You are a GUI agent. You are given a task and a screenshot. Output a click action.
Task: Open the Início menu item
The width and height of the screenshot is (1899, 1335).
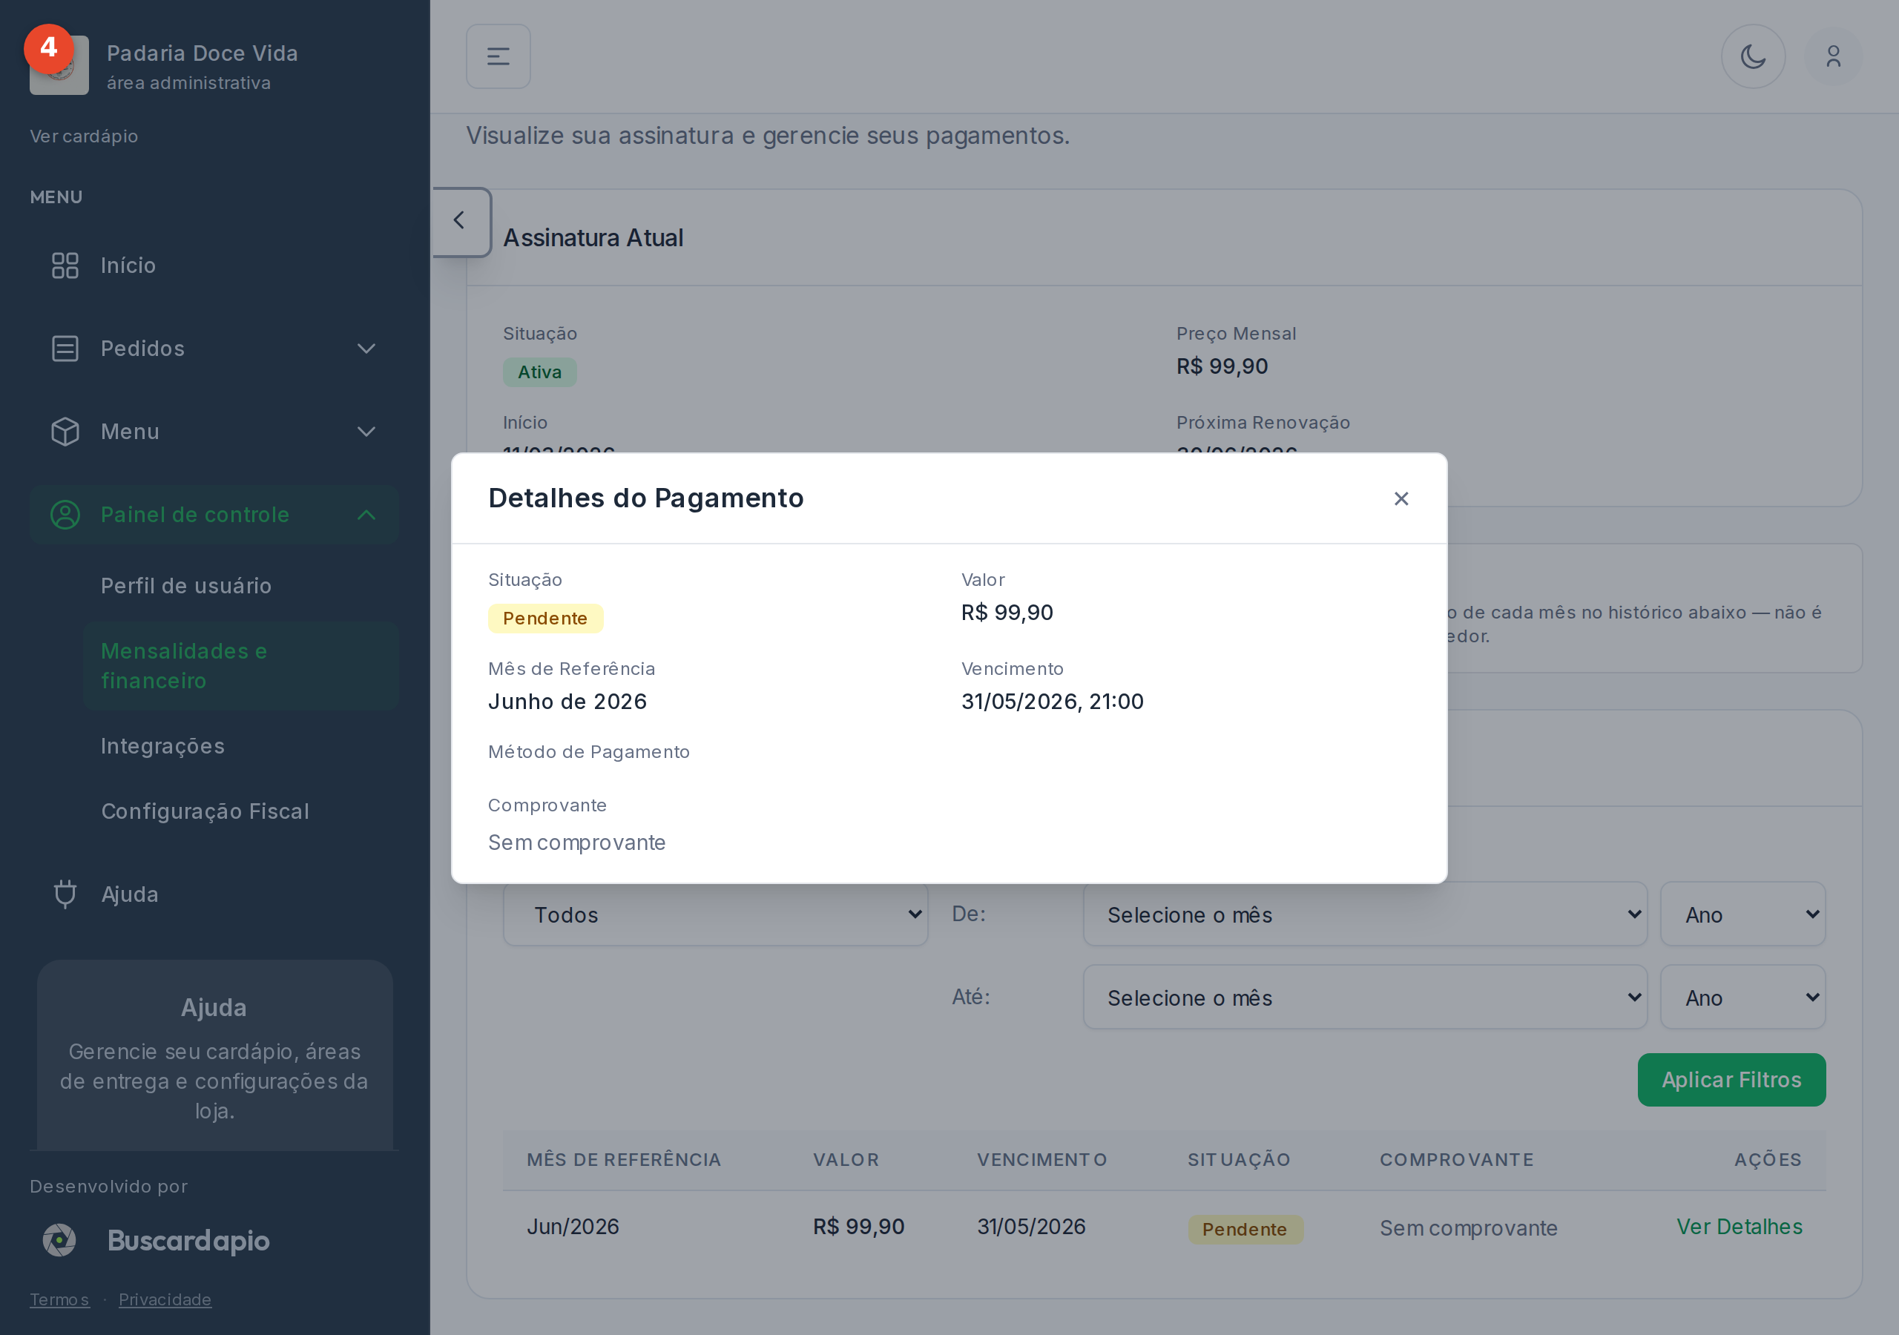[x=214, y=266]
